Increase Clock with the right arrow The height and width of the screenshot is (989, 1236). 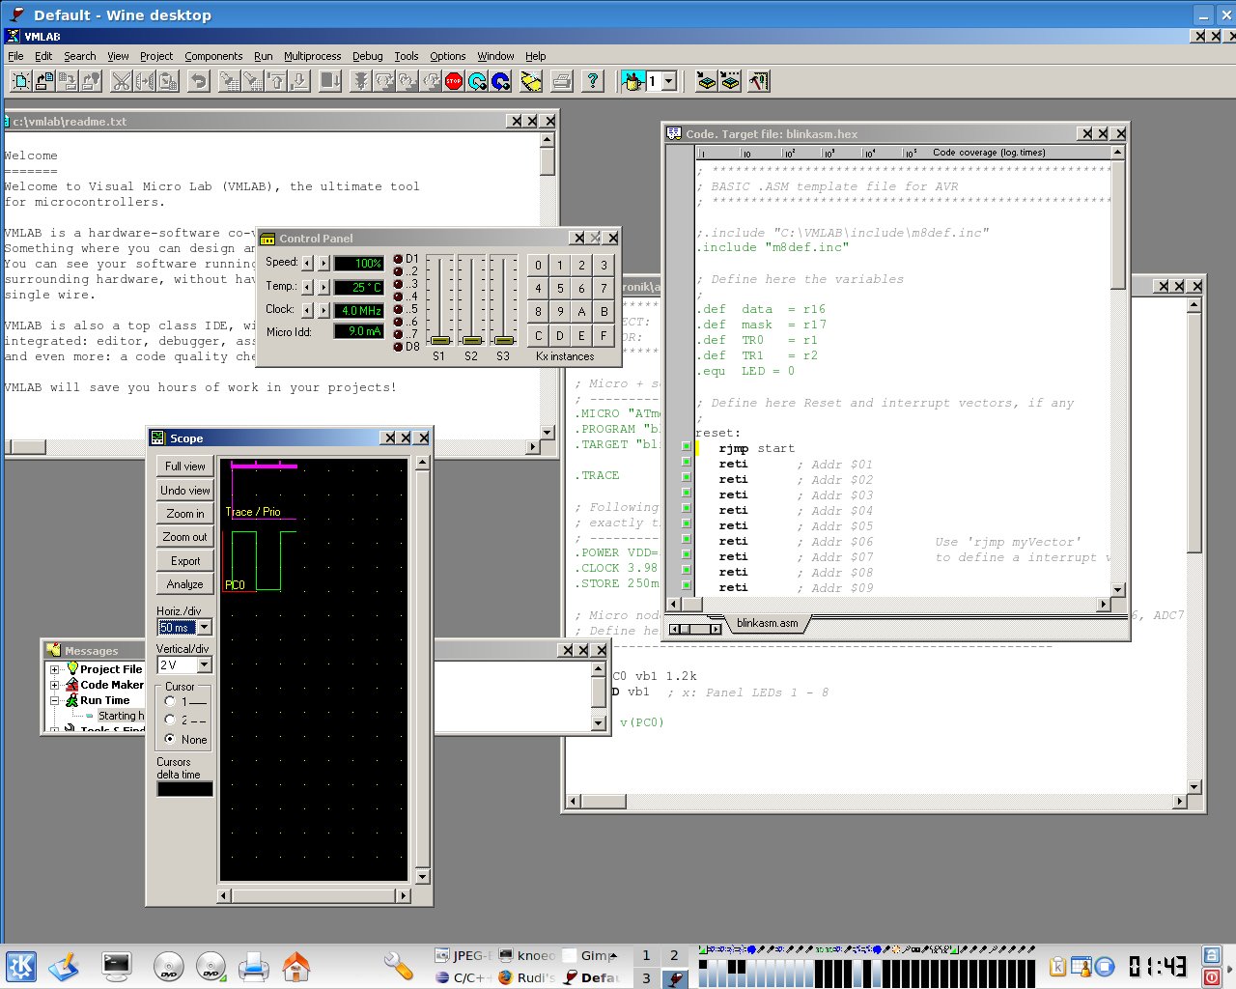coord(323,310)
